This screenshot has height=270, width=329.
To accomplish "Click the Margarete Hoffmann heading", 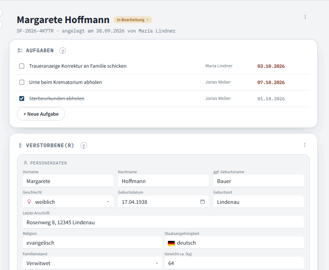I will [x=63, y=20].
